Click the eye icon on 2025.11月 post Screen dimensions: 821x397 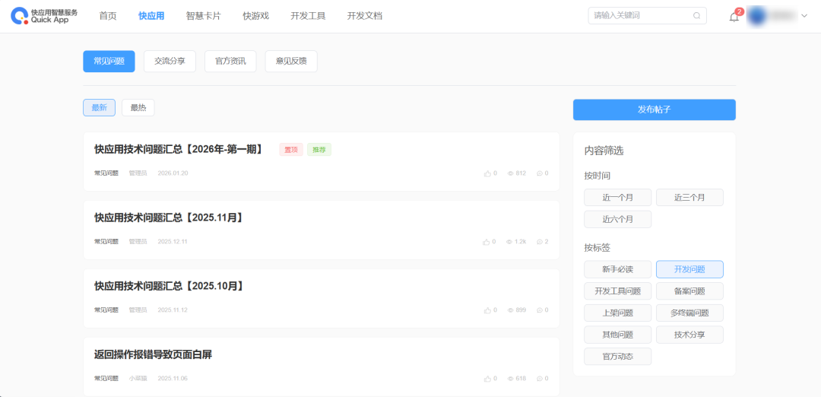[x=509, y=241]
